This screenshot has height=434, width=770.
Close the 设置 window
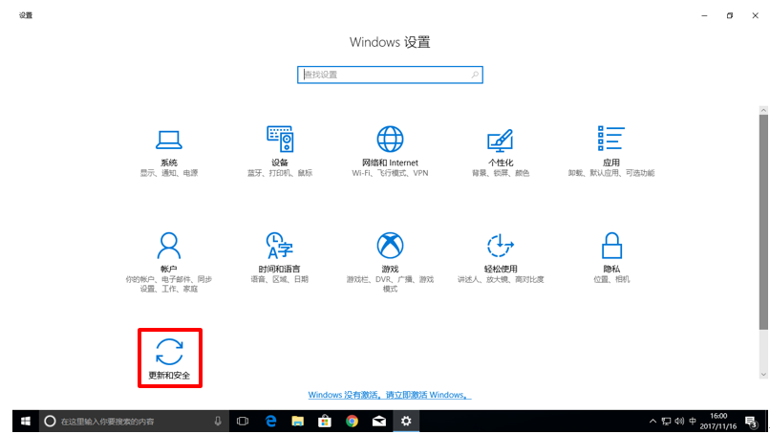(x=756, y=15)
